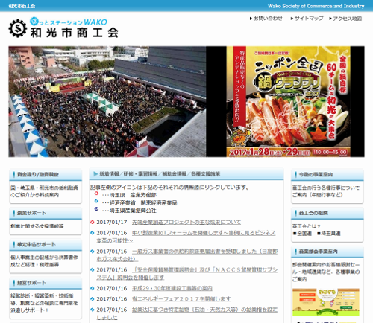Click the purple 埼玉県産業振興公社 legend icon

(96, 209)
